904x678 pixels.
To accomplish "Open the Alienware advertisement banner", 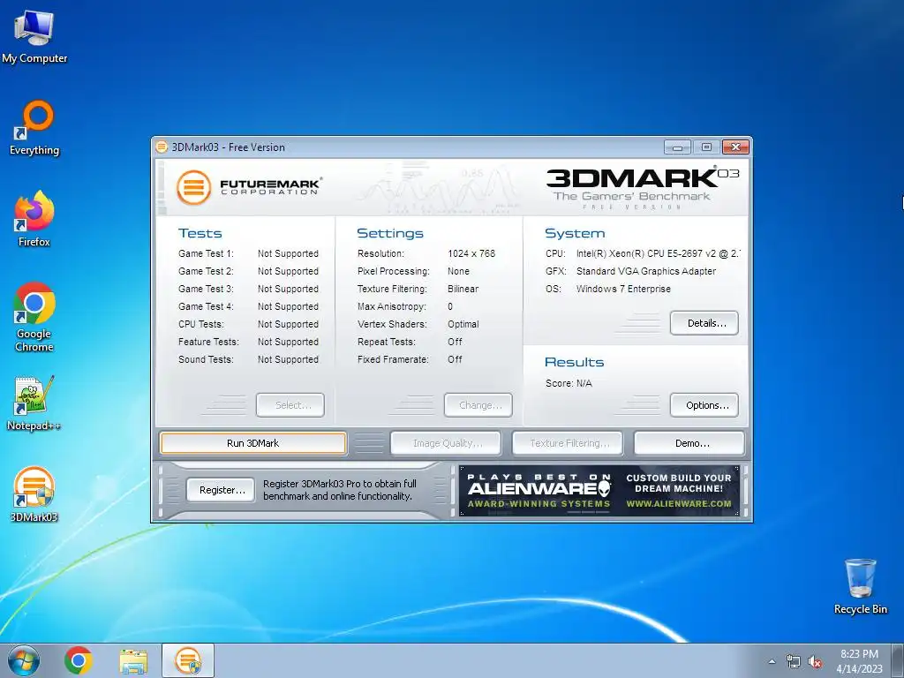I will tap(599, 491).
